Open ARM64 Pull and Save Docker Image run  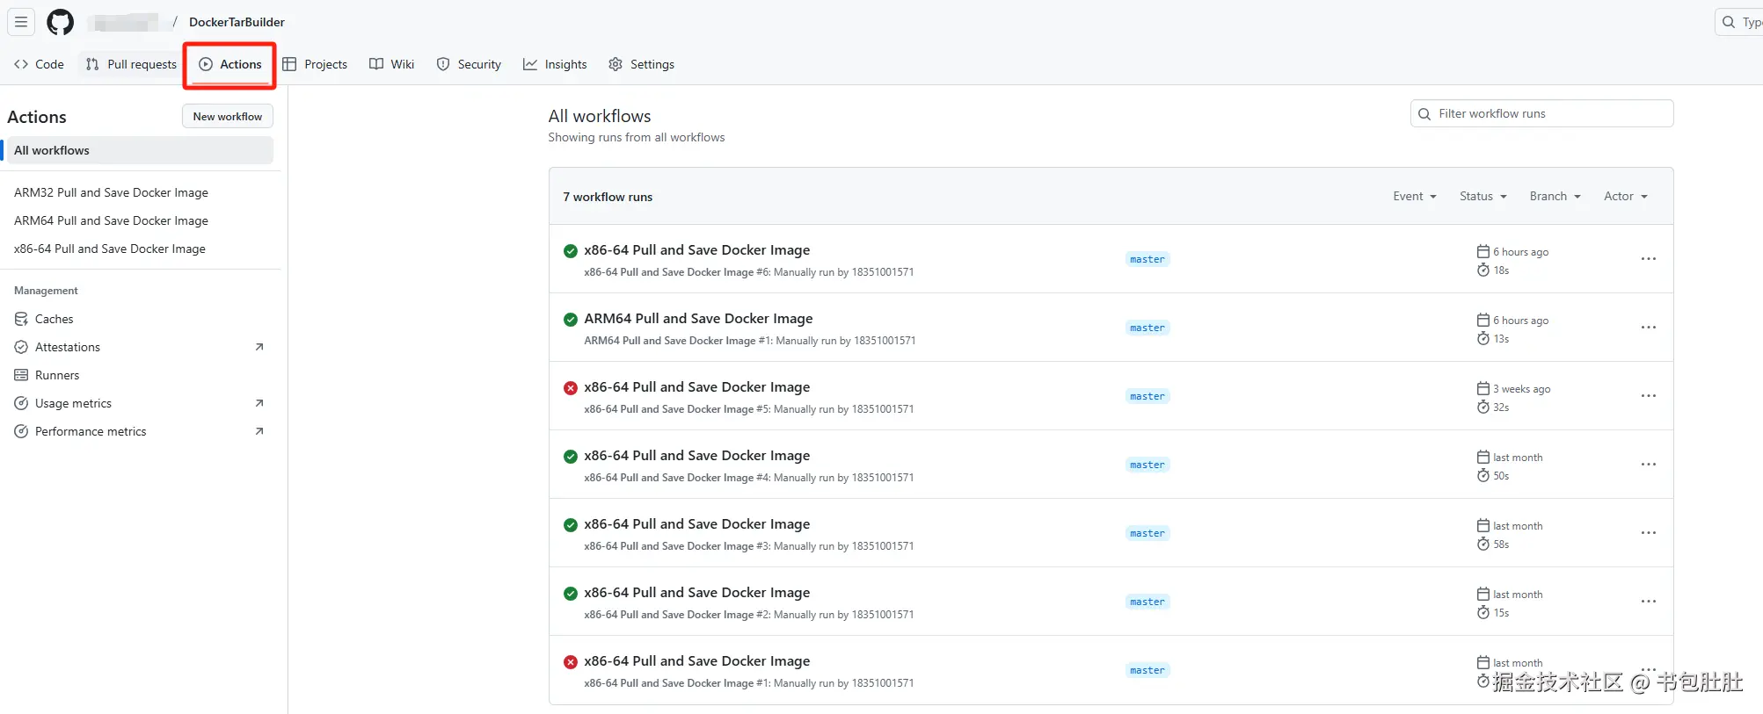[x=698, y=319]
